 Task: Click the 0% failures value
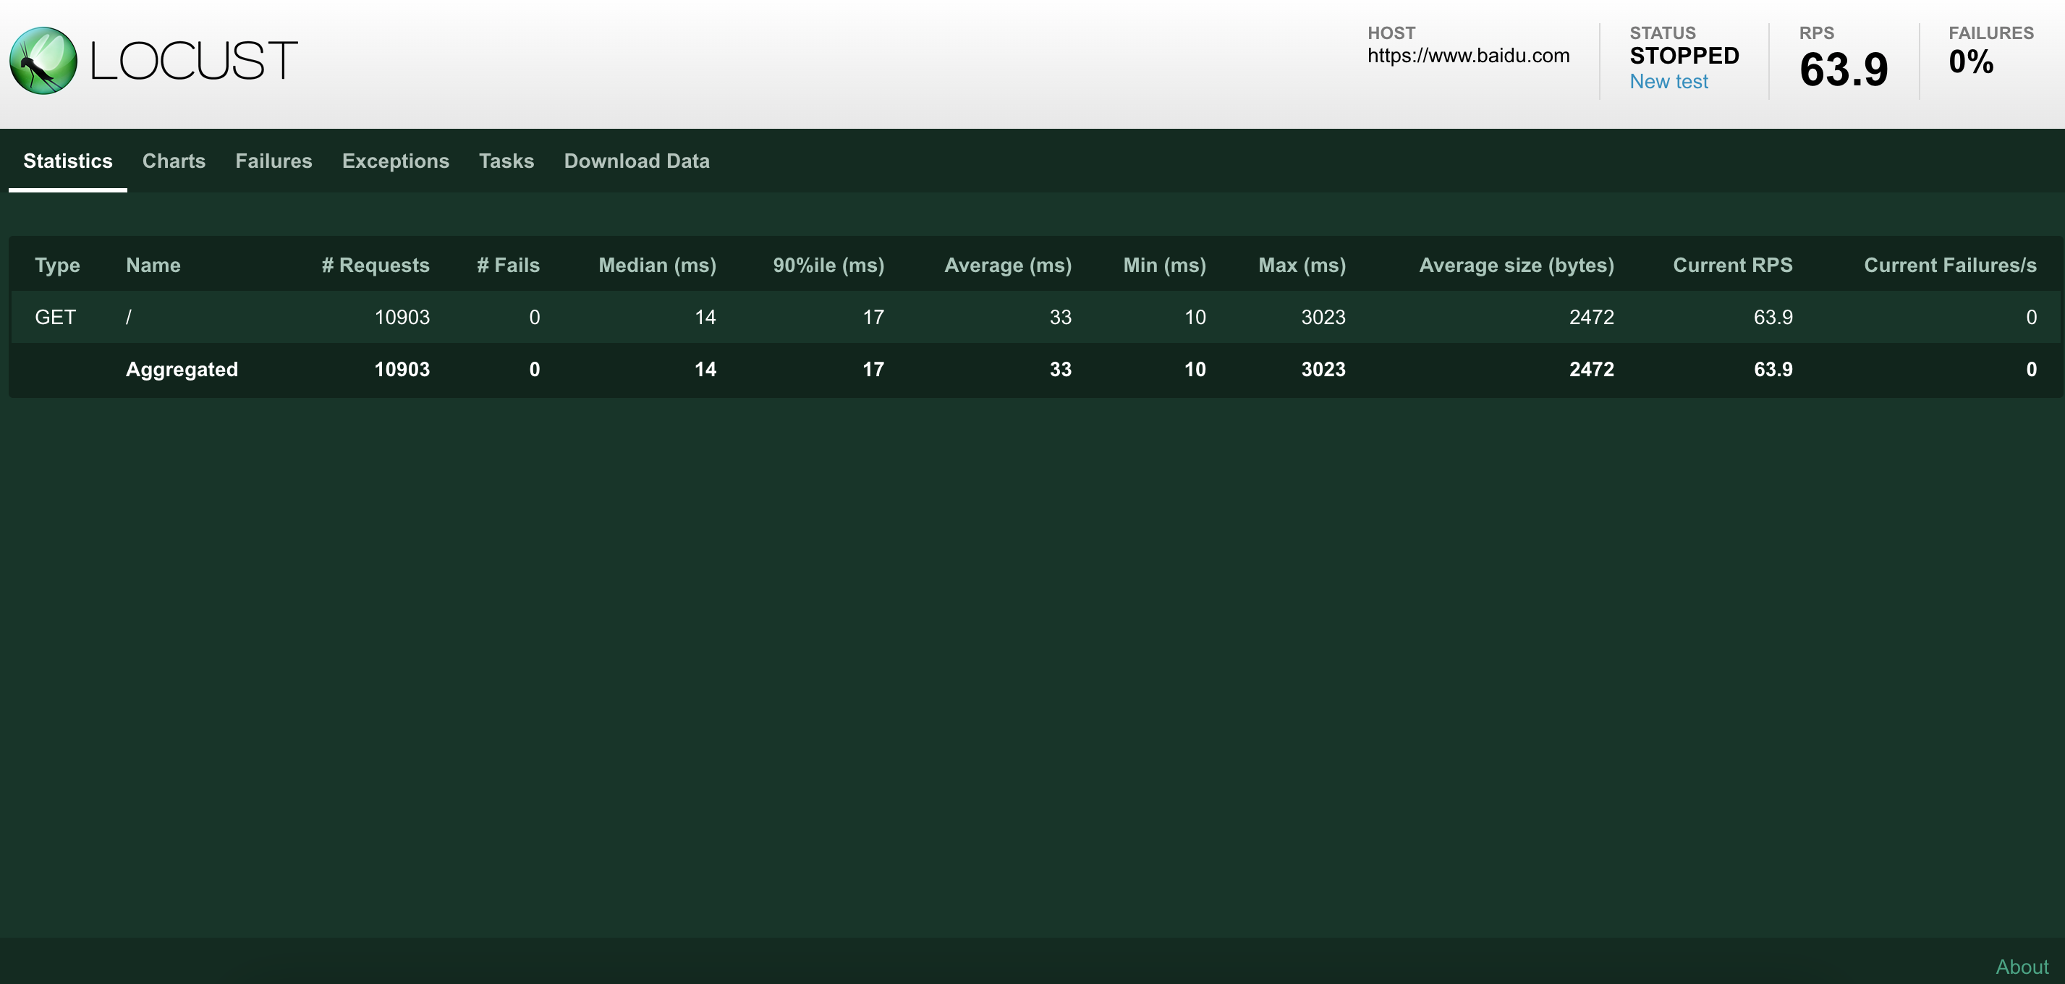click(x=1971, y=61)
